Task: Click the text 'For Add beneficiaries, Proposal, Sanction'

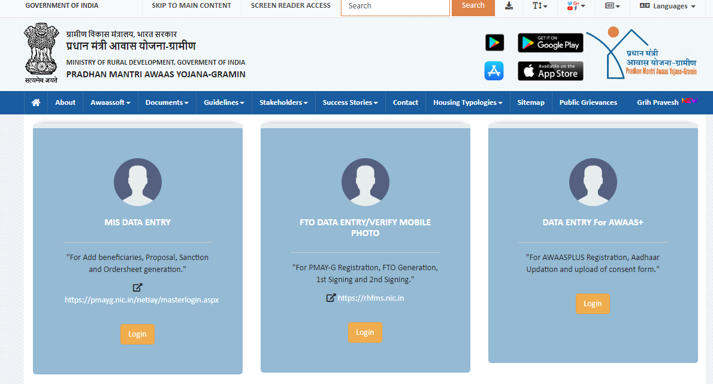Action: coord(137,257)
